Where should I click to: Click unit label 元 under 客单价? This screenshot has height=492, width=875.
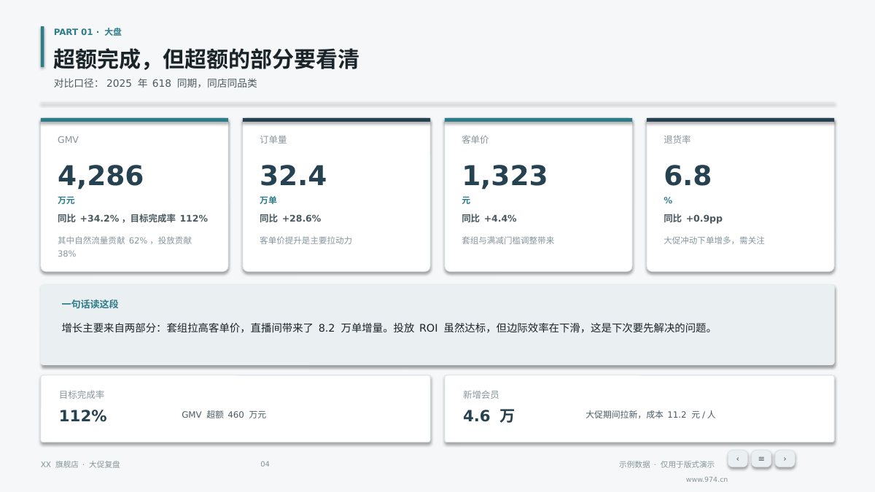(x=466, y=200)
